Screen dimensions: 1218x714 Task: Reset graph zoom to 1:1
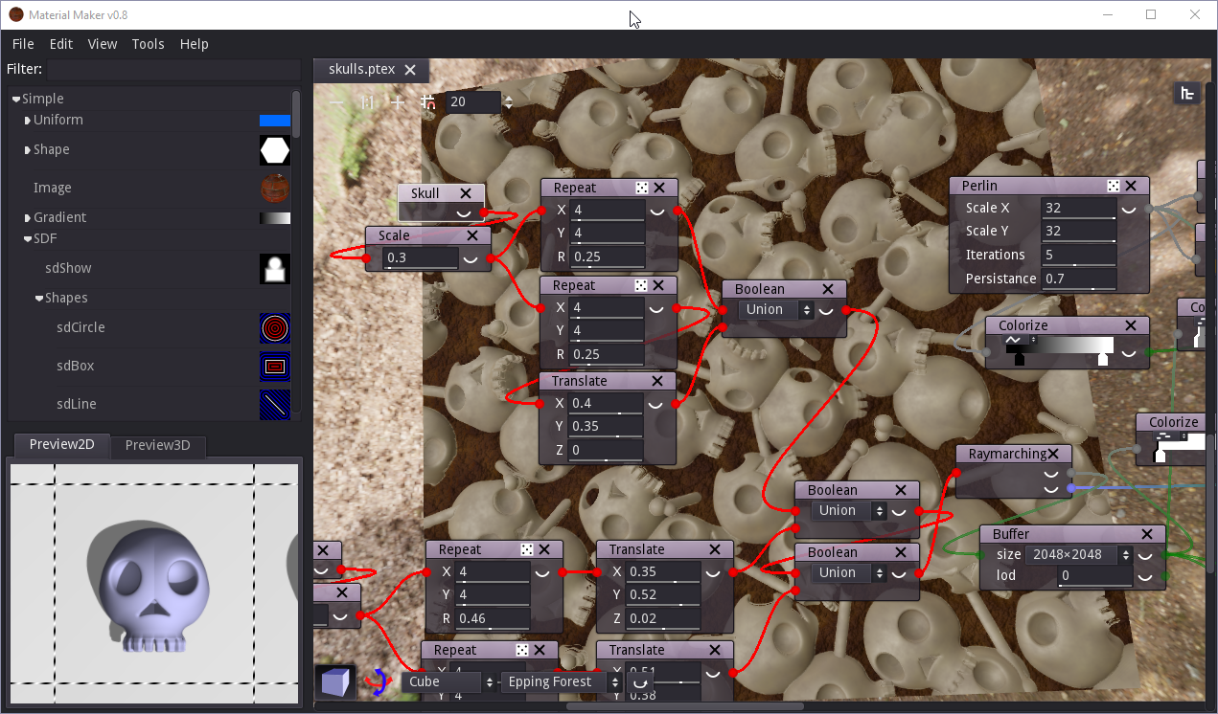pyautogui.click(x=367, y=102)
